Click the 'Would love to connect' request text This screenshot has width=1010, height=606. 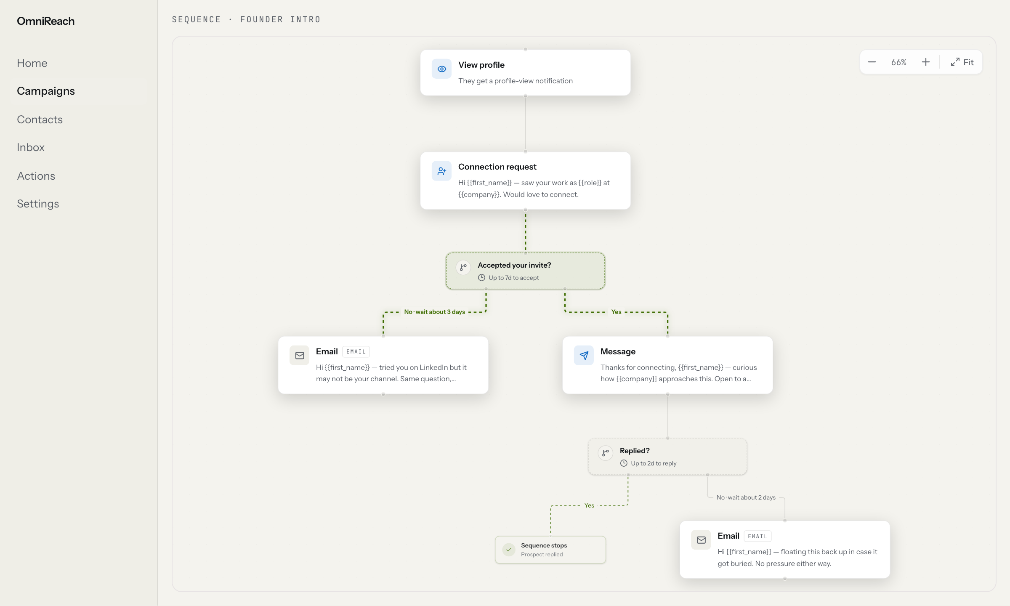534,189
